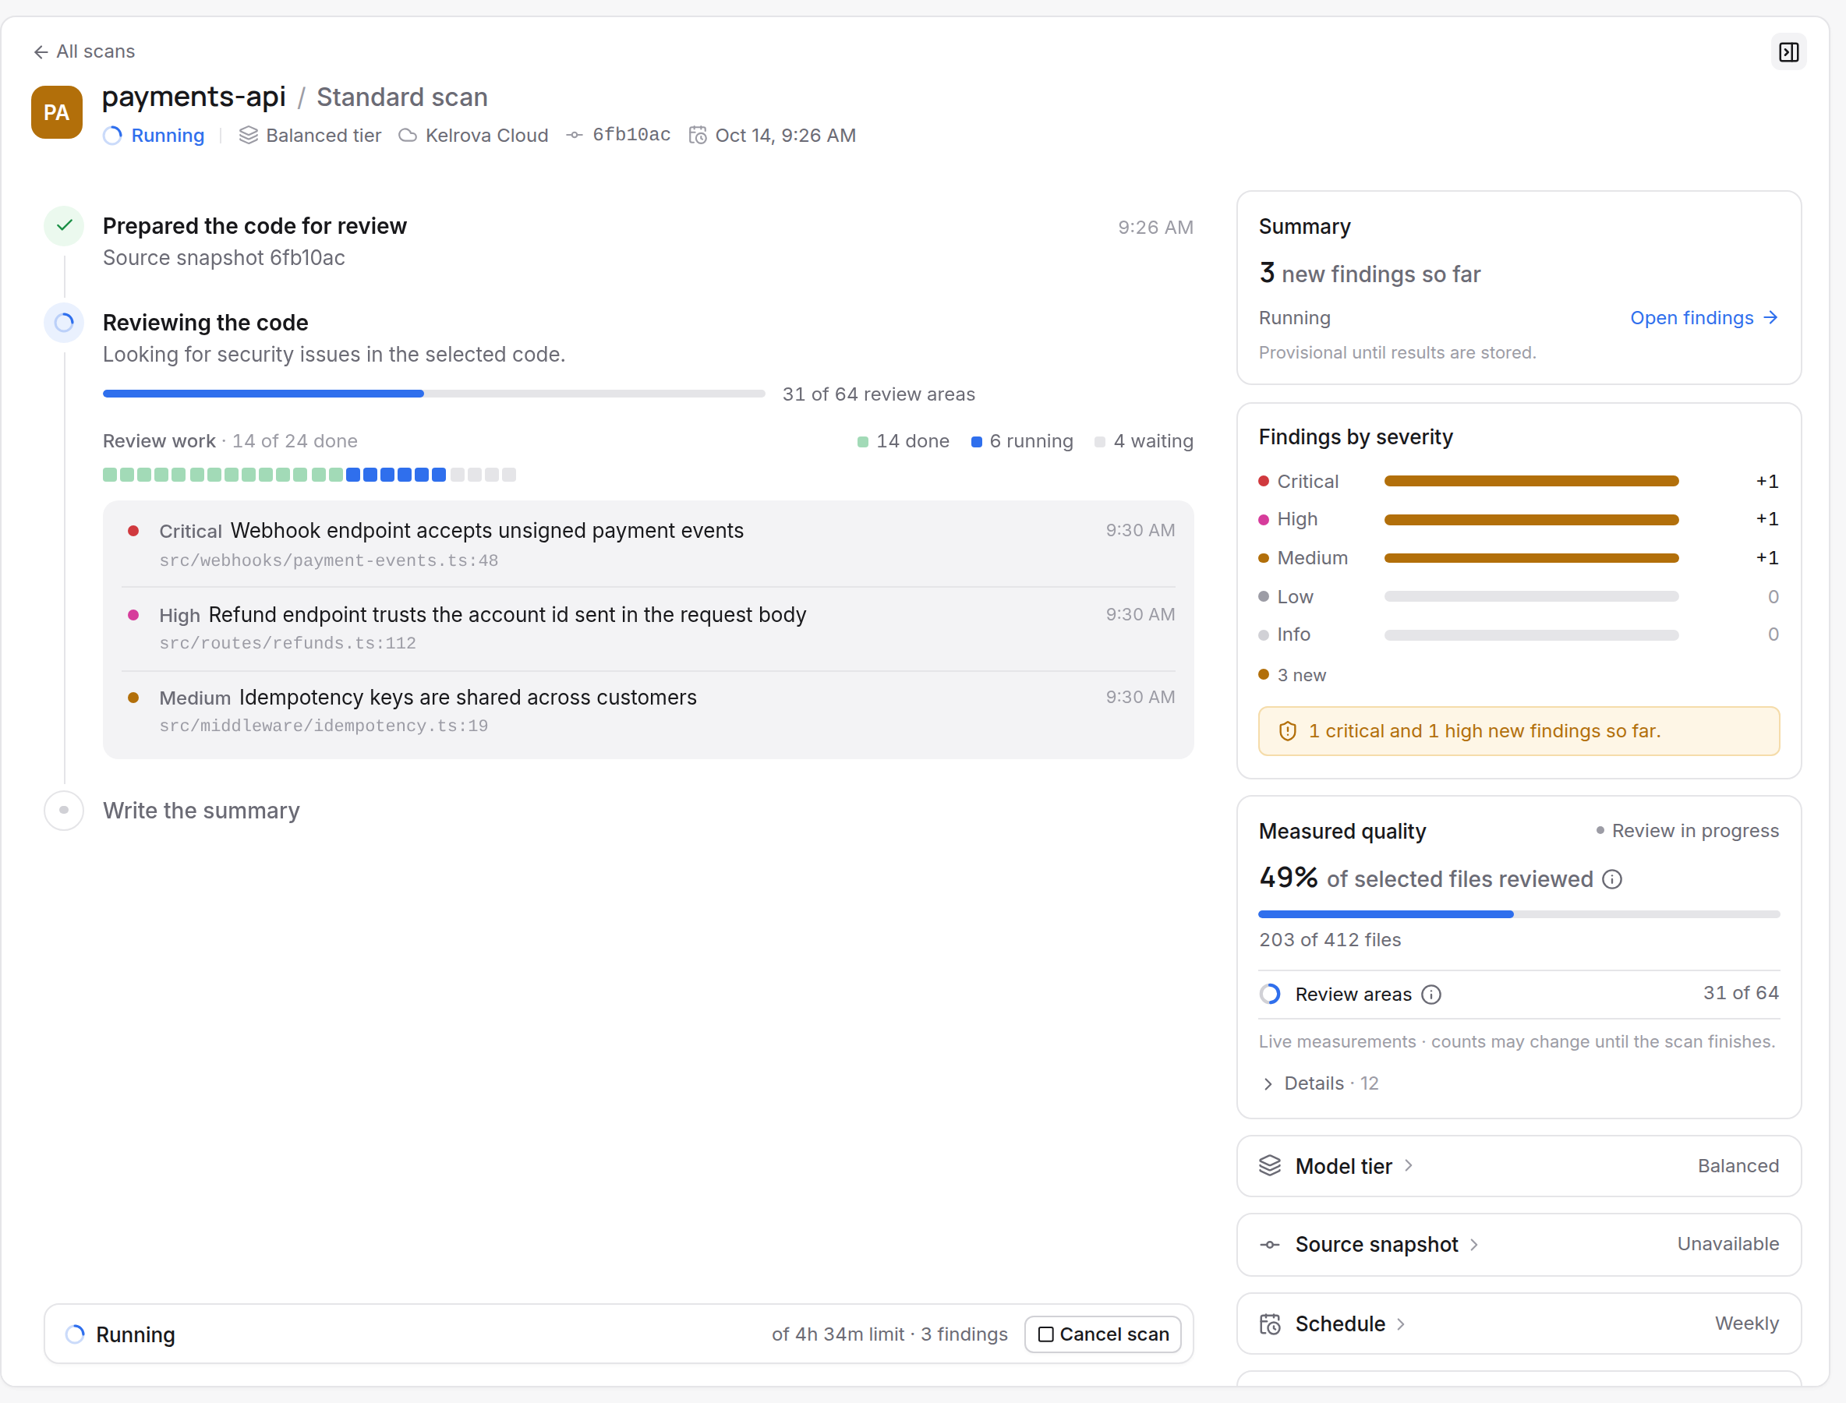
Task: Select the Medium severity row
Action: (1519, 558)
